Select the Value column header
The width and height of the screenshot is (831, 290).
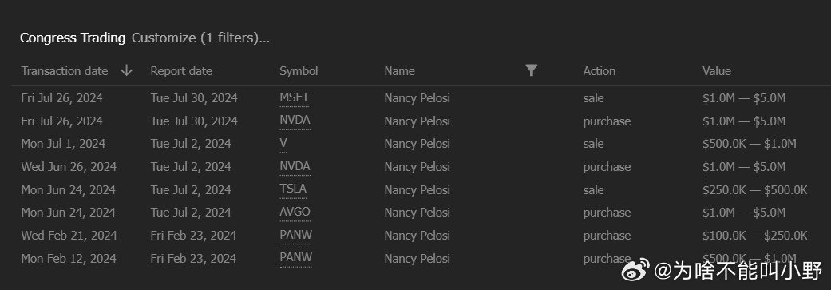point(717,71)
